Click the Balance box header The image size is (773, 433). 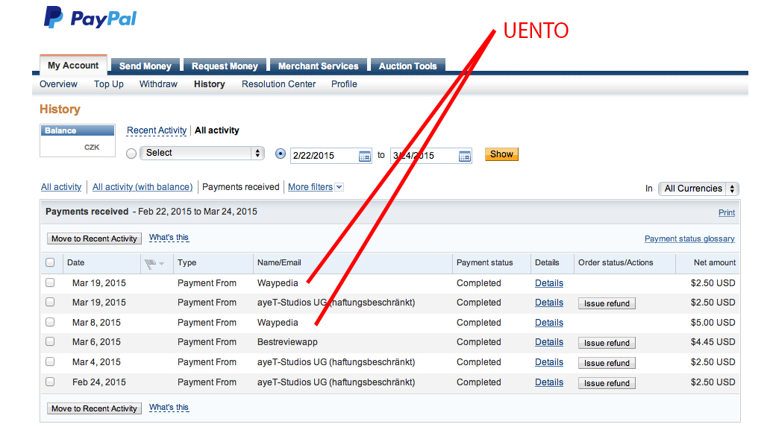pyautogui.click(x=78, y=130)
